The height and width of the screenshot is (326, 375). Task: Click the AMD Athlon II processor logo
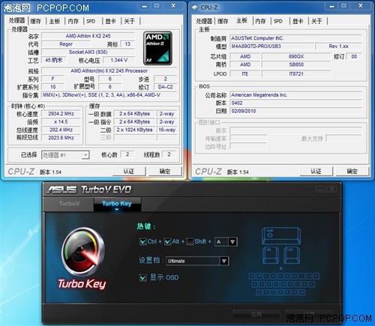pos(157,48)
